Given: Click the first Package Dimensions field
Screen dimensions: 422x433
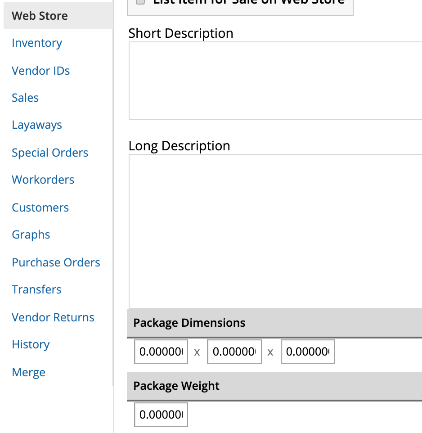Looking at the screenshot, I should 161,352.
